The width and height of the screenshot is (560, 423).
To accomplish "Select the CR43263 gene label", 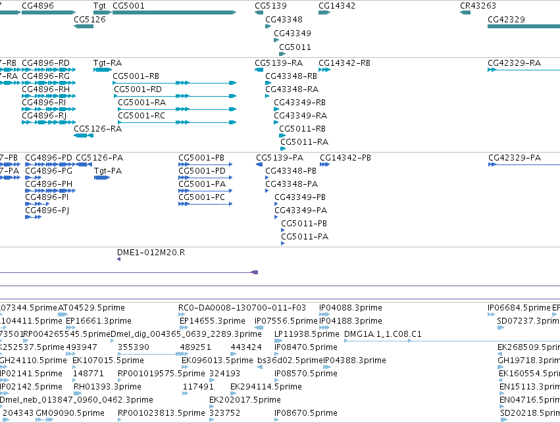I will 478,6.
